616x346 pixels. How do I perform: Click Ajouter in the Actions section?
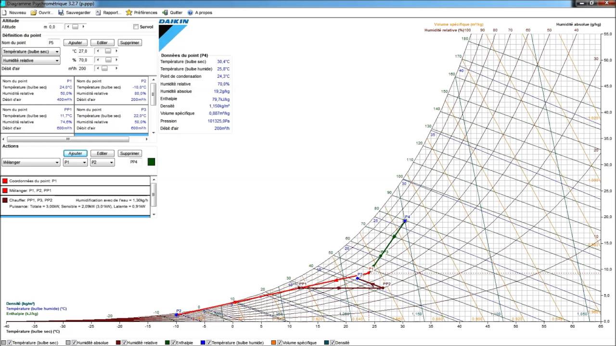76,153
